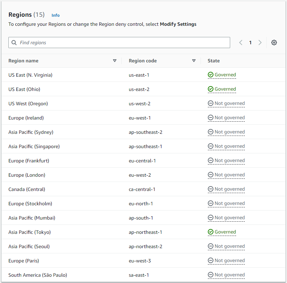Click the State column header

(213, 61)
